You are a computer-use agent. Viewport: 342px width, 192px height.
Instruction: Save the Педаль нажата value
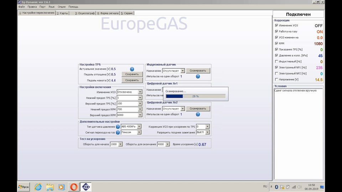pos(132,80)
